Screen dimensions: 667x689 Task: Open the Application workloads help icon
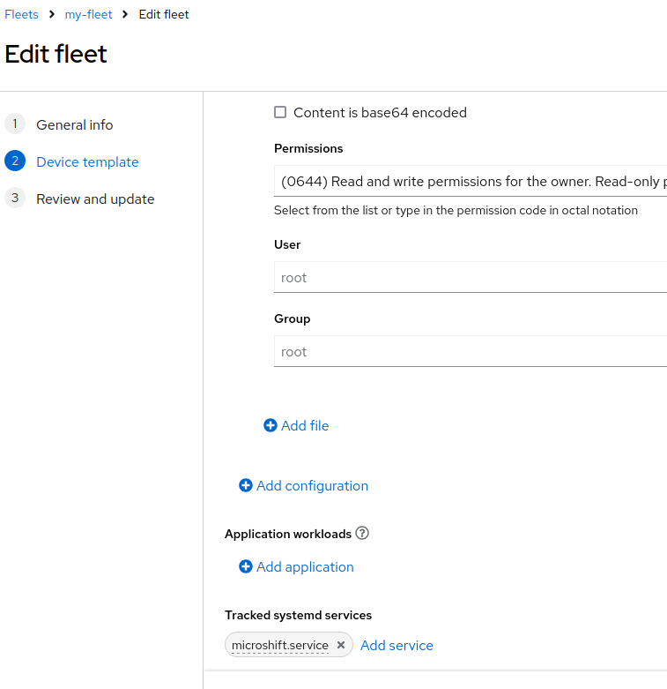(362, 534)
